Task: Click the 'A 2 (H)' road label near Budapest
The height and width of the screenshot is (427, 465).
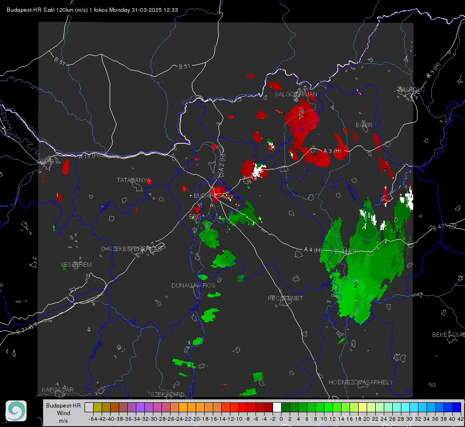Action: coord(222,162)
